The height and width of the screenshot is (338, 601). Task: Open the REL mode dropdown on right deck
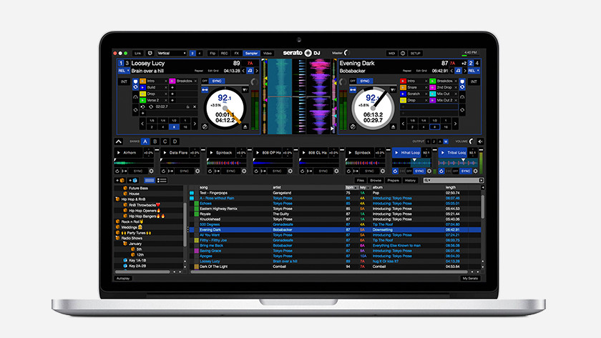click(x=474, y=71)
